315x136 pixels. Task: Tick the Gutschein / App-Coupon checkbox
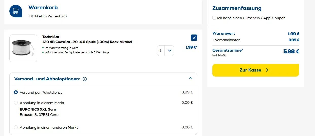tap(214, 18)
